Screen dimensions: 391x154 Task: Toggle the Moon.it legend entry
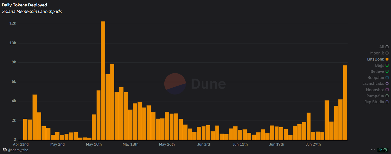click(x=379, y=53)
